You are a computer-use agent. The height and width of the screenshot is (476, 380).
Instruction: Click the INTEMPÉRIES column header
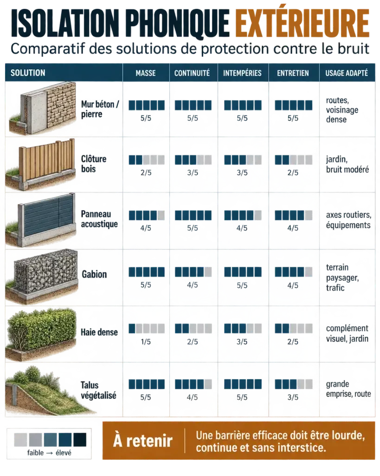coord(242,73)
